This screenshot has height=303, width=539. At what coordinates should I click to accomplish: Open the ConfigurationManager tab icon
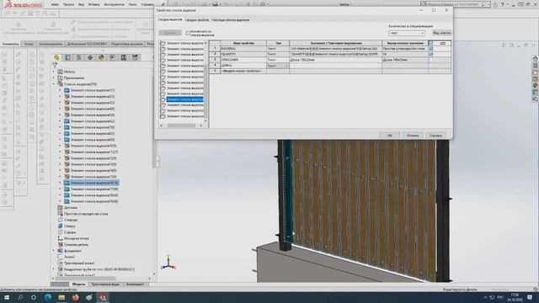78,57
